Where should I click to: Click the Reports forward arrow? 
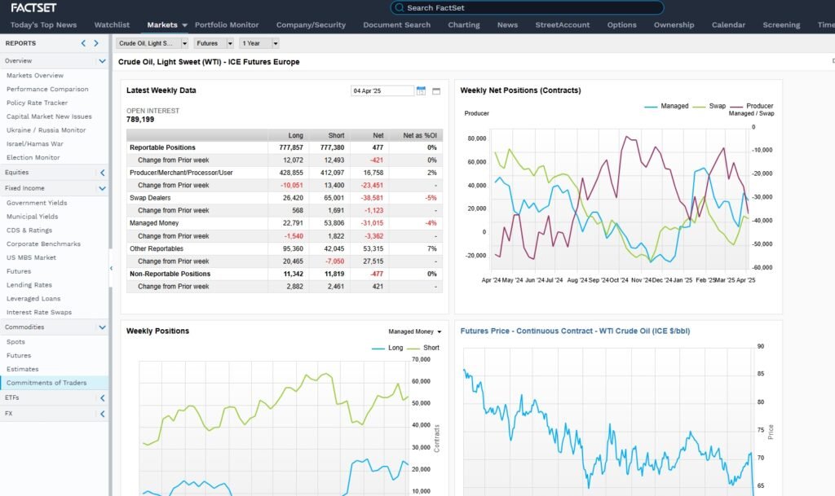click(96, 43)
